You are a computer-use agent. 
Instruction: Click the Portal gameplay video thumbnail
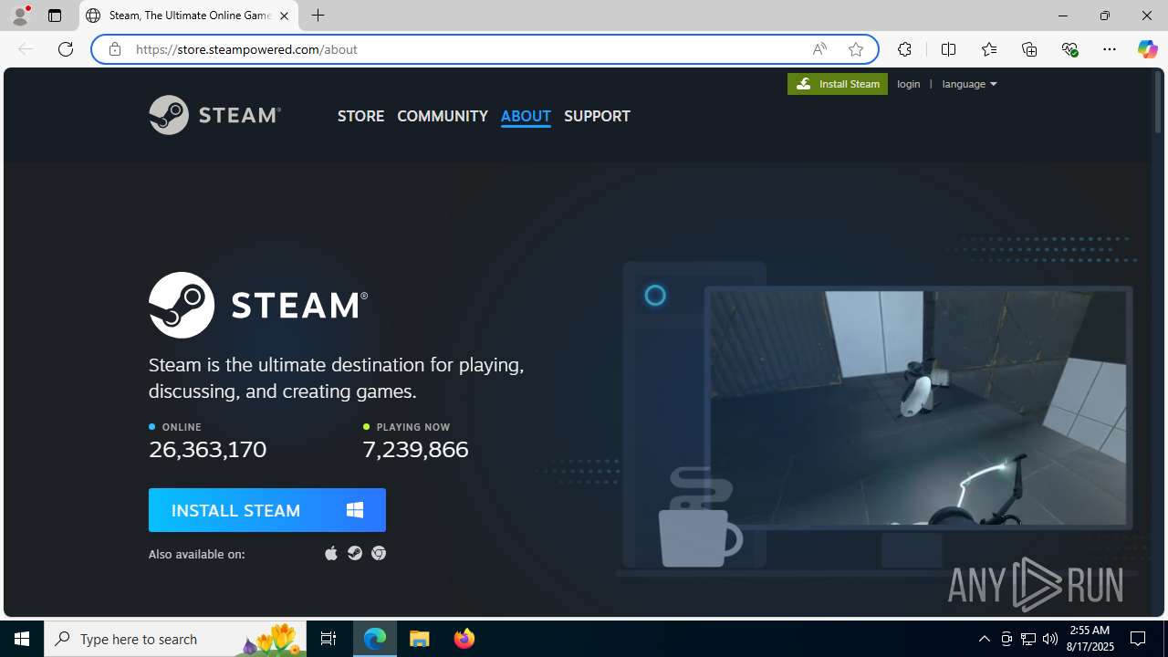(x=918, y=408)
